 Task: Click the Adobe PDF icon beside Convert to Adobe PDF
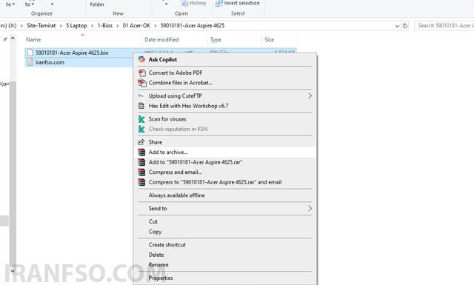click(x=141, y=73)
